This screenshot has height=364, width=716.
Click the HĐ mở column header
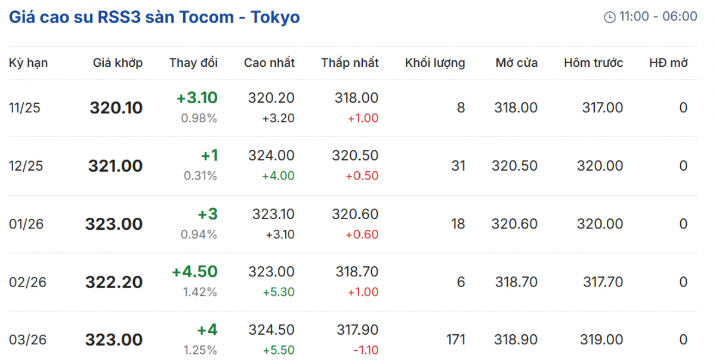click(668, 63)
